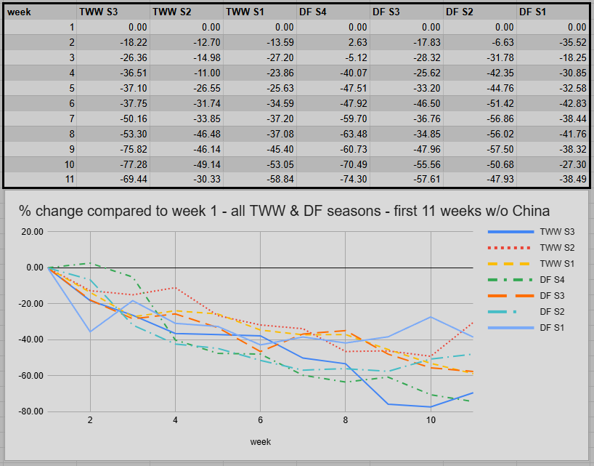Select week number 11 cell
The height and width of the screenshot is (466, 594).
40,178
